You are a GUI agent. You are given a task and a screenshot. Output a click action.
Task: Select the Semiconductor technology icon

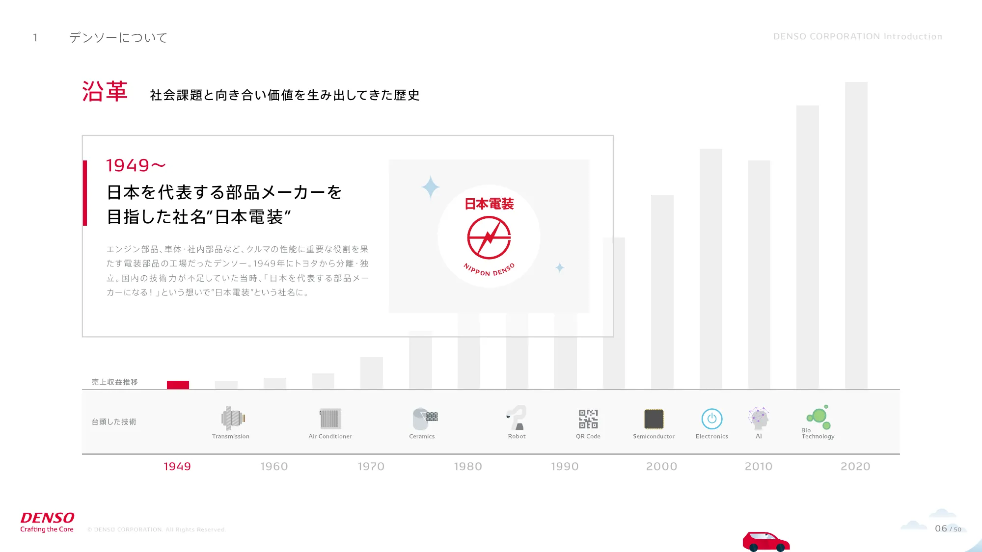(x=653, y=418)
